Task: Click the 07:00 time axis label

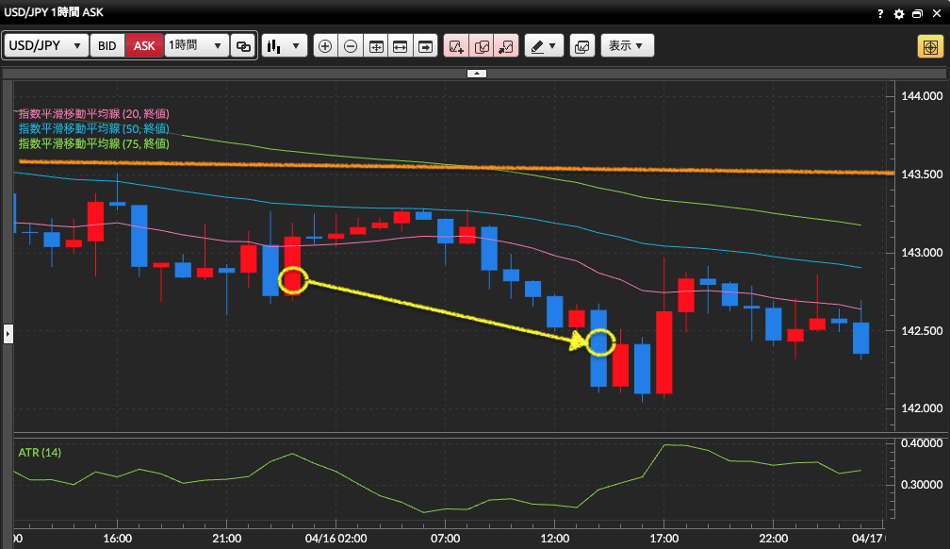Action: point(445,538)
